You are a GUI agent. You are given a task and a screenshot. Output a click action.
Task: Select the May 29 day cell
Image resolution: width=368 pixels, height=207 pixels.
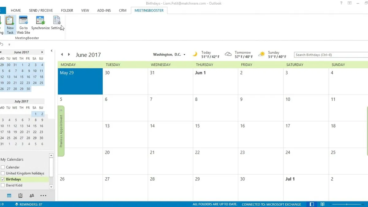click(x=80, y=81)
